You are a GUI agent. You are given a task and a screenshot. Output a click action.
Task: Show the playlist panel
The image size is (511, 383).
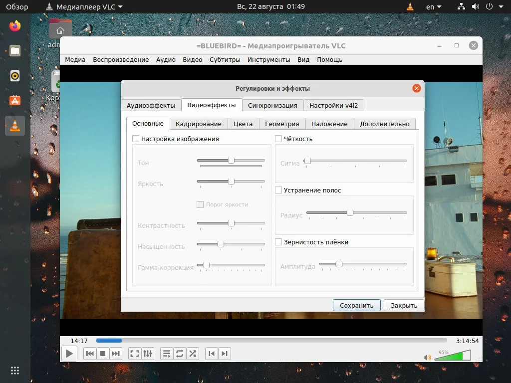tap(166, 353)
